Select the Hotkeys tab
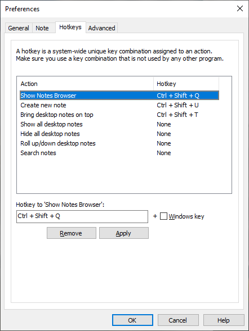 pos(70,27)
